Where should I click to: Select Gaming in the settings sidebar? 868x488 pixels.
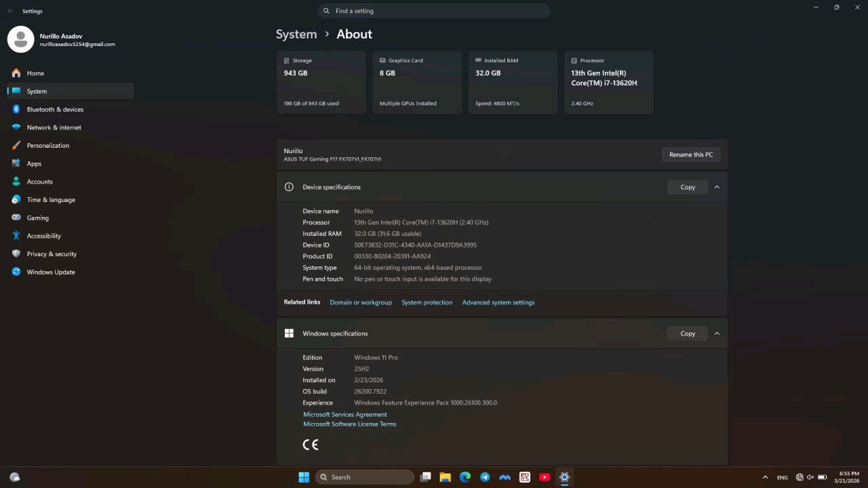37,218
